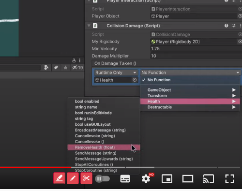Click search by type icon
The image size is (242, 191).
[x=46, y=68]
